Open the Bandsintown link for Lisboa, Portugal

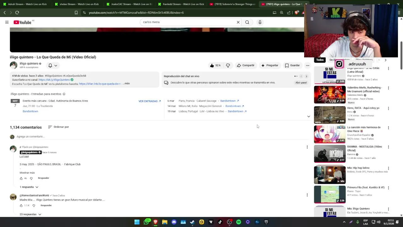pyautogui.click(x=237, y=111)
